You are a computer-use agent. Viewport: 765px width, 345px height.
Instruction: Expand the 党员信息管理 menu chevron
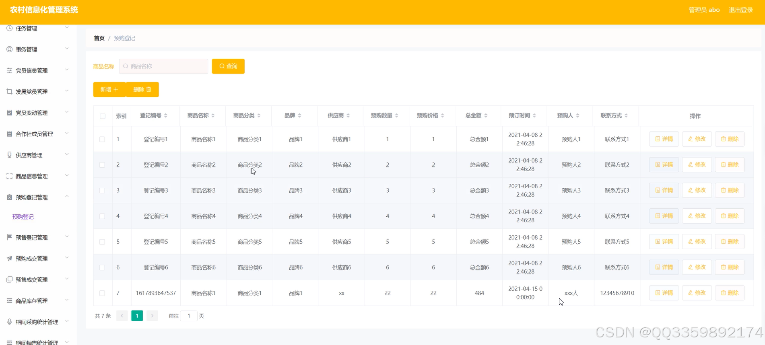[x=67, y=70]
